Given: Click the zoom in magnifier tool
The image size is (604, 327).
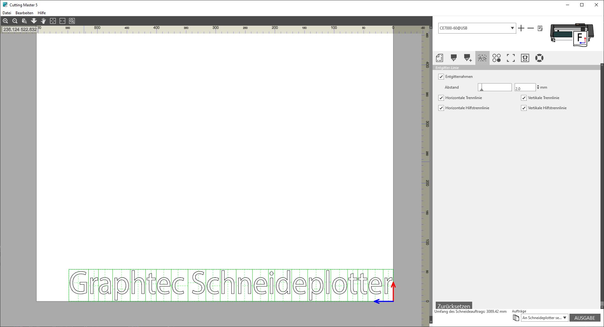Looking at the screenshot, I should (x=5, y=21).
